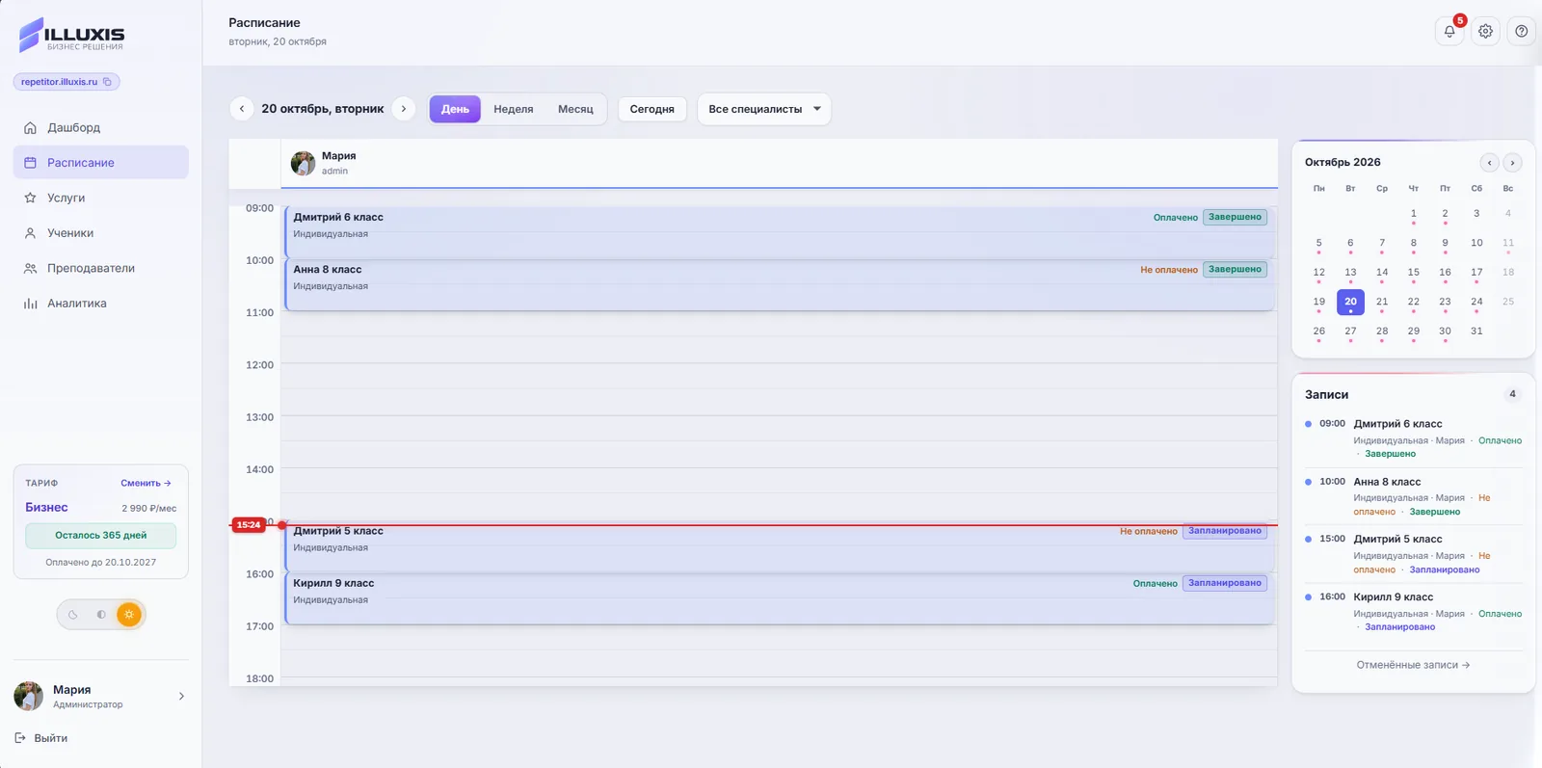The height and width of the screenshot is (768, 1542).
Task: Show previous month in mini calendar
Action: pos(1489,163)
